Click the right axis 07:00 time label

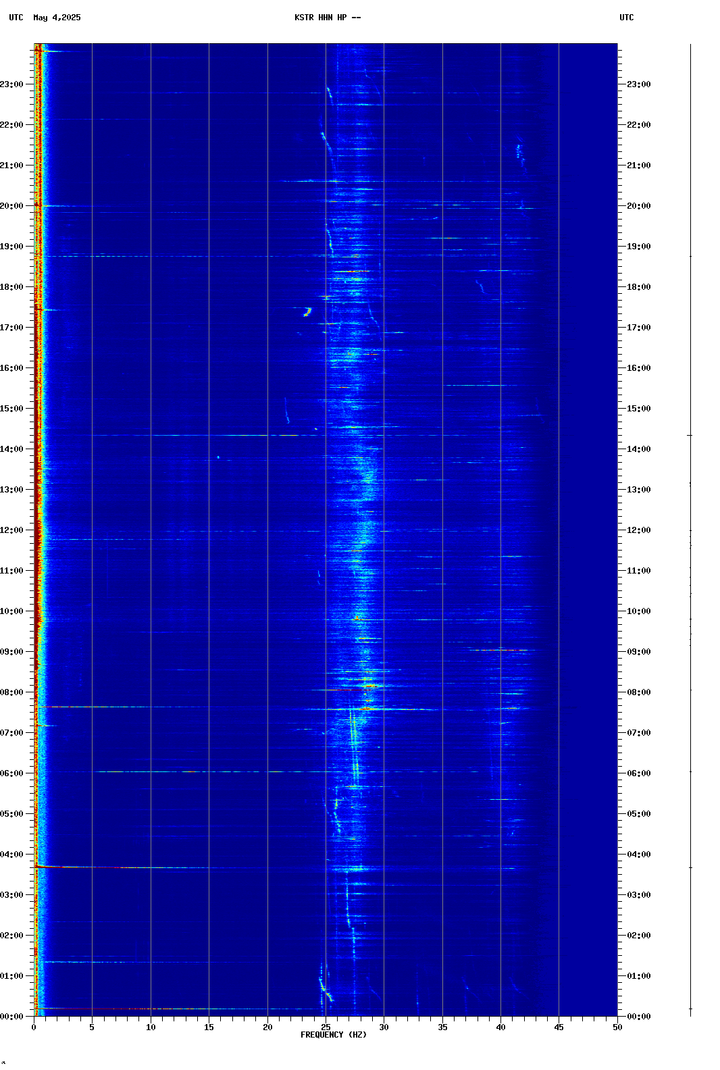[x=639, y=733]
